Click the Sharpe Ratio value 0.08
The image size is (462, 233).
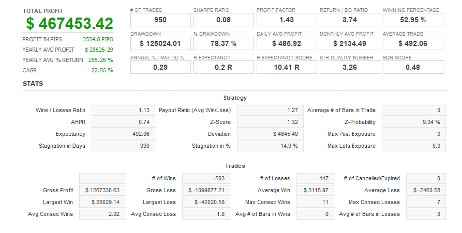pos(223,20)
